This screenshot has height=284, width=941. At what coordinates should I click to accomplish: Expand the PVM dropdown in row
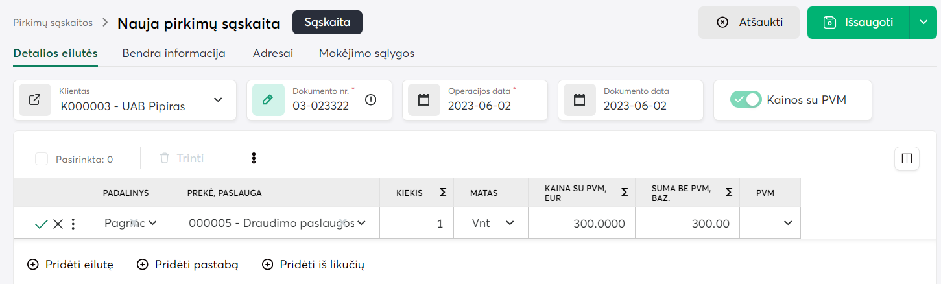788,223
